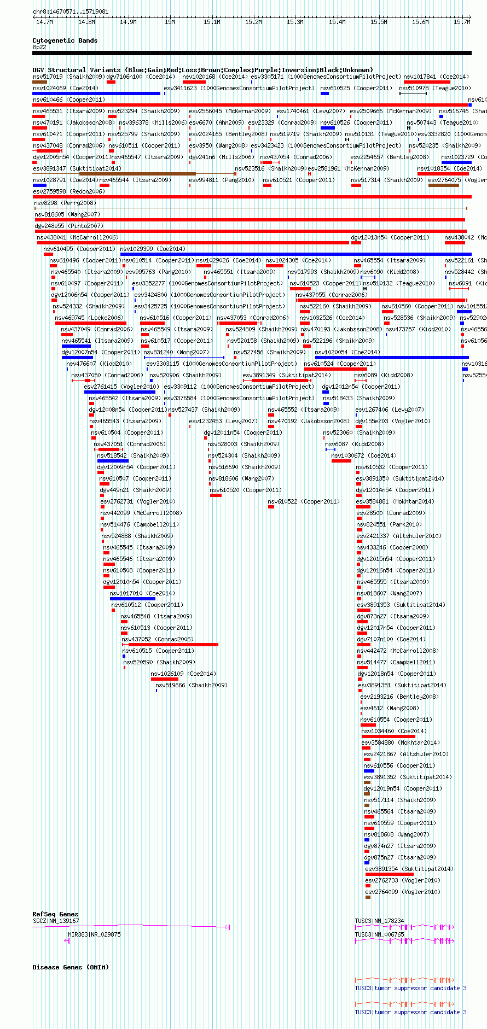Viewport: 487px width, 1029px height.
Task: Open SGCZ|NM_139167 RefSeq gene
Action: [56, 921]
